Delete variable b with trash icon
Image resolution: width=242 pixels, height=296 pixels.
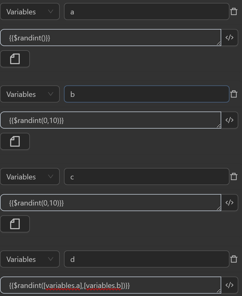click(234, 94)
